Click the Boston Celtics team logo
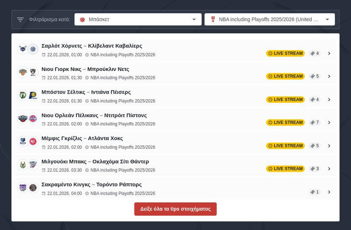Screen dimensions: 351x230 [22, 95]
